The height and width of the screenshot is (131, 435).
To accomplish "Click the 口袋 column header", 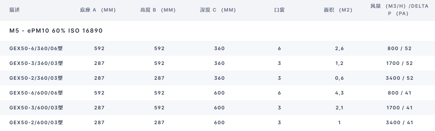I will tap(279, 10).
